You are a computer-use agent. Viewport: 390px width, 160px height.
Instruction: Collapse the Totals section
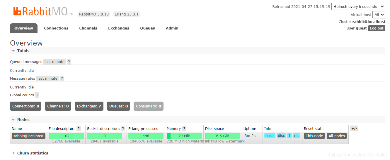(23, 51)
